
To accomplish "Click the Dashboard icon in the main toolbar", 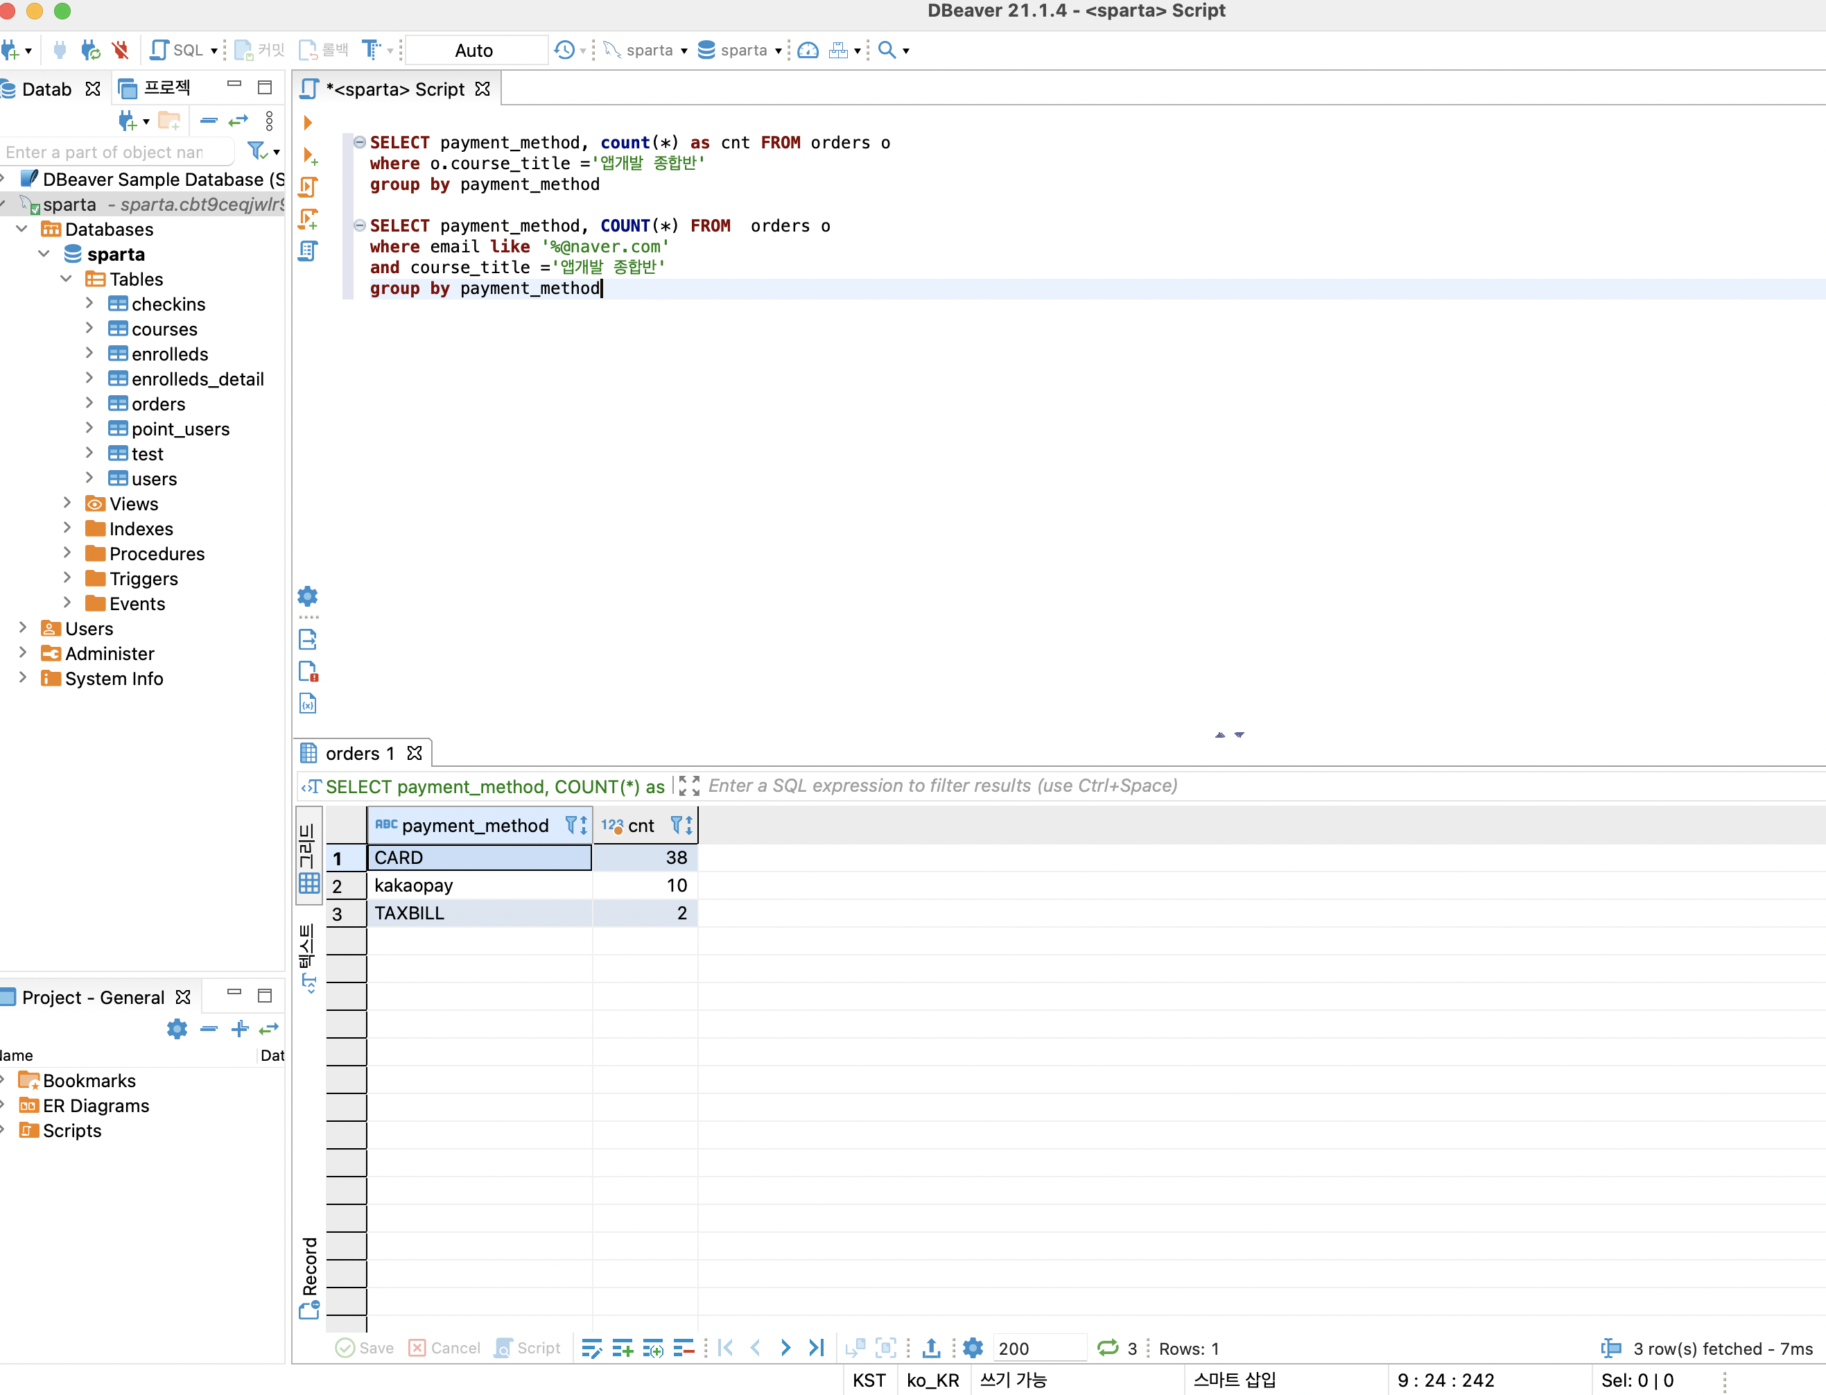I will (x=808, y=50).
